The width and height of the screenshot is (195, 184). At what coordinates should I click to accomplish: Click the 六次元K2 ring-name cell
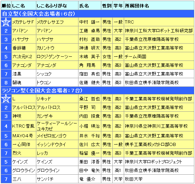(x=24, y=57)
